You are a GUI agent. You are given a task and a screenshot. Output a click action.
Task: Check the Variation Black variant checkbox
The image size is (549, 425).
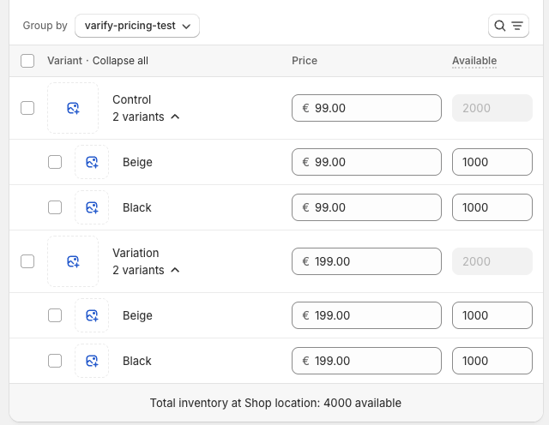click(55, 361)
